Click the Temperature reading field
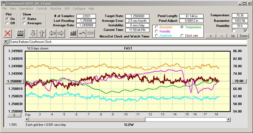The image size is (253, 133). point(240,15)
